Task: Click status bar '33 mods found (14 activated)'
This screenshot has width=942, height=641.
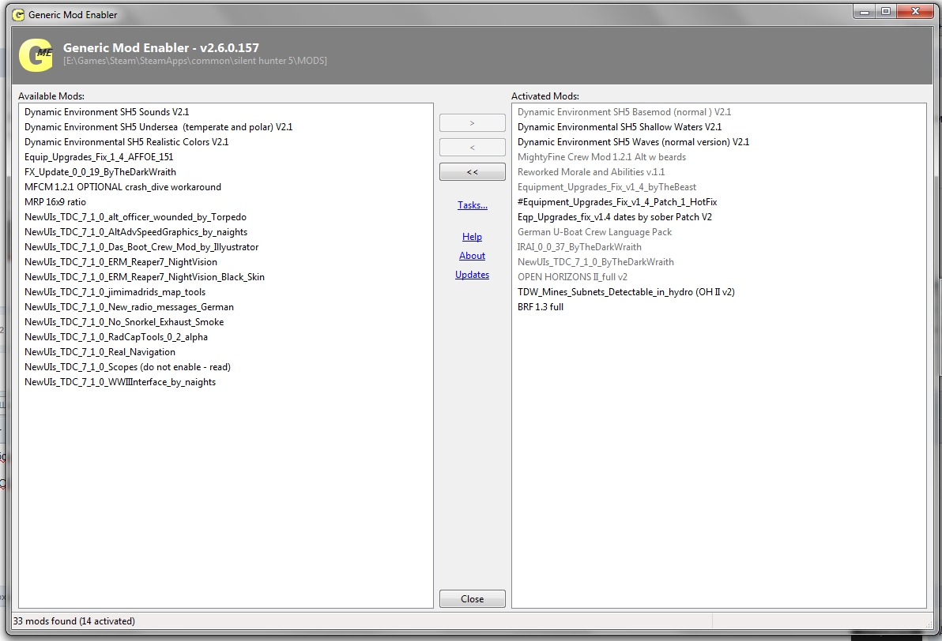Action: pyautogui.click(x=74, y=621)
